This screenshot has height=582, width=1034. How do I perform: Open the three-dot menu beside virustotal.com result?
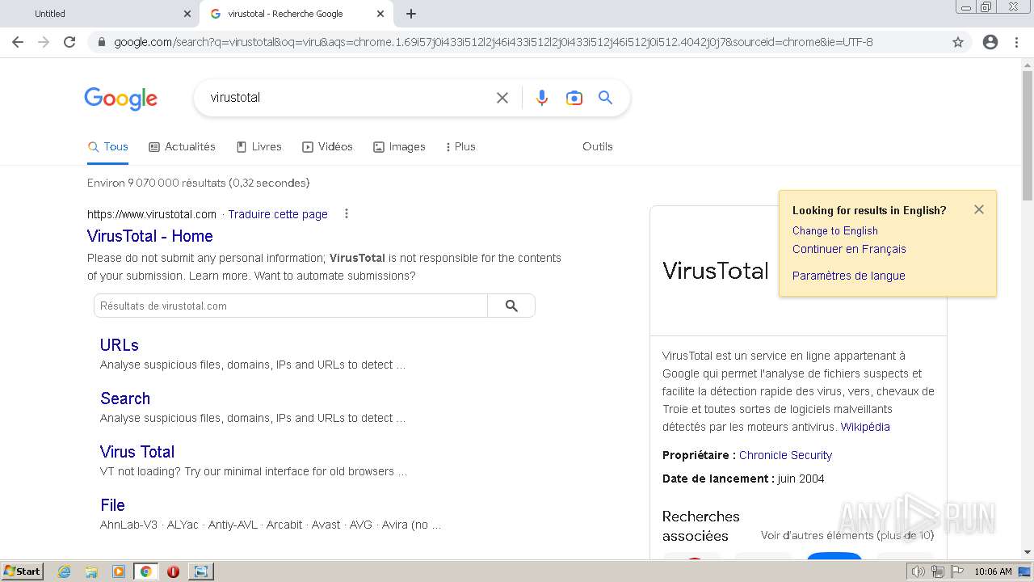[x=347, y=214]
